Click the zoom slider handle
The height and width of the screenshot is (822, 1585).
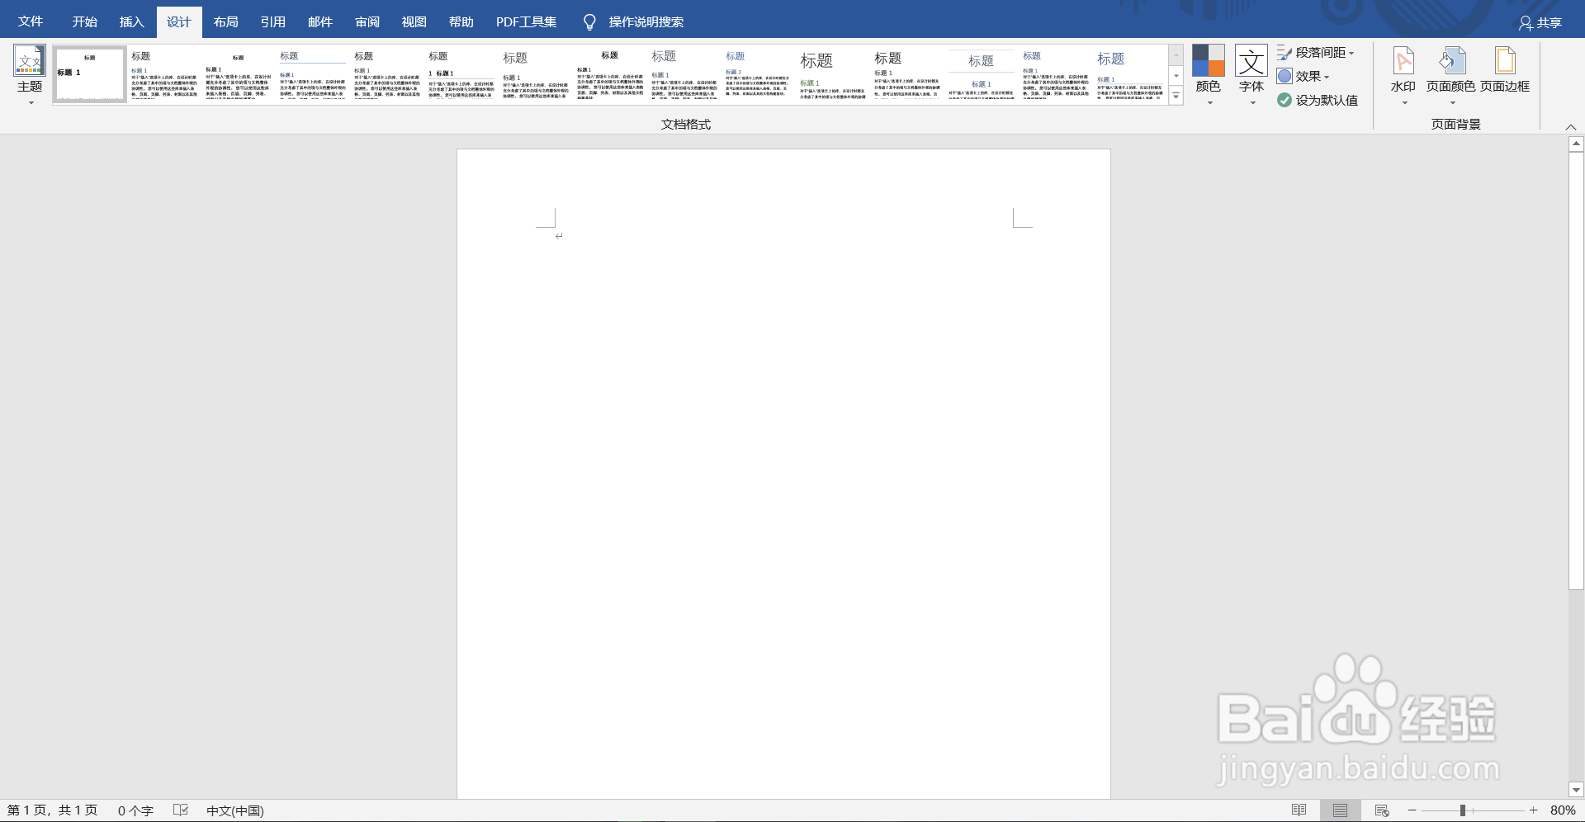pos(1462,810)
